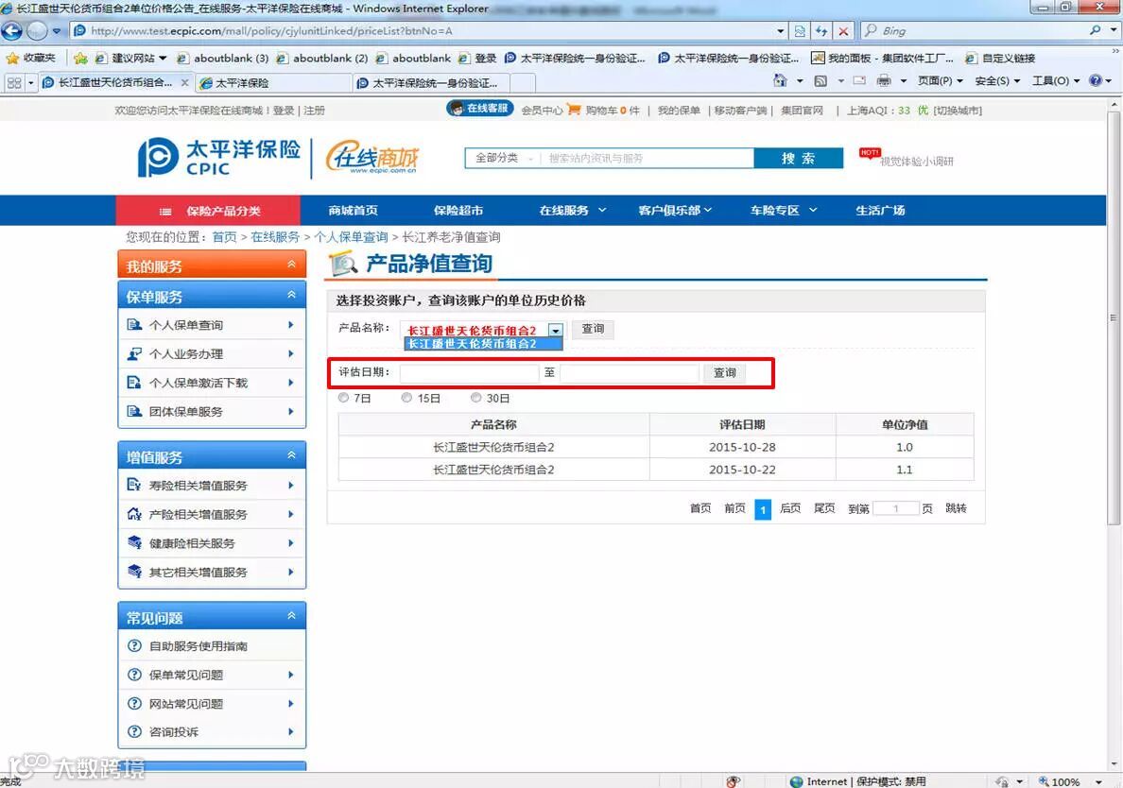Click the read mail icon in command bar
Viewport: 1123px width, 788px height.
859,81
